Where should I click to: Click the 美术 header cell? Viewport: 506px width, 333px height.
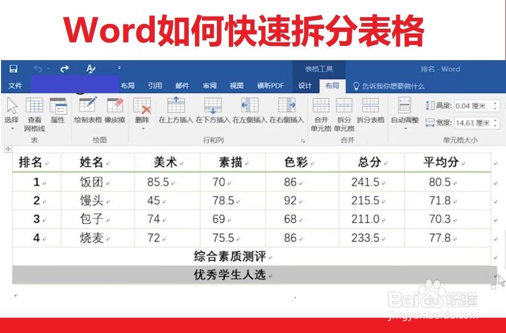(167, 162)
